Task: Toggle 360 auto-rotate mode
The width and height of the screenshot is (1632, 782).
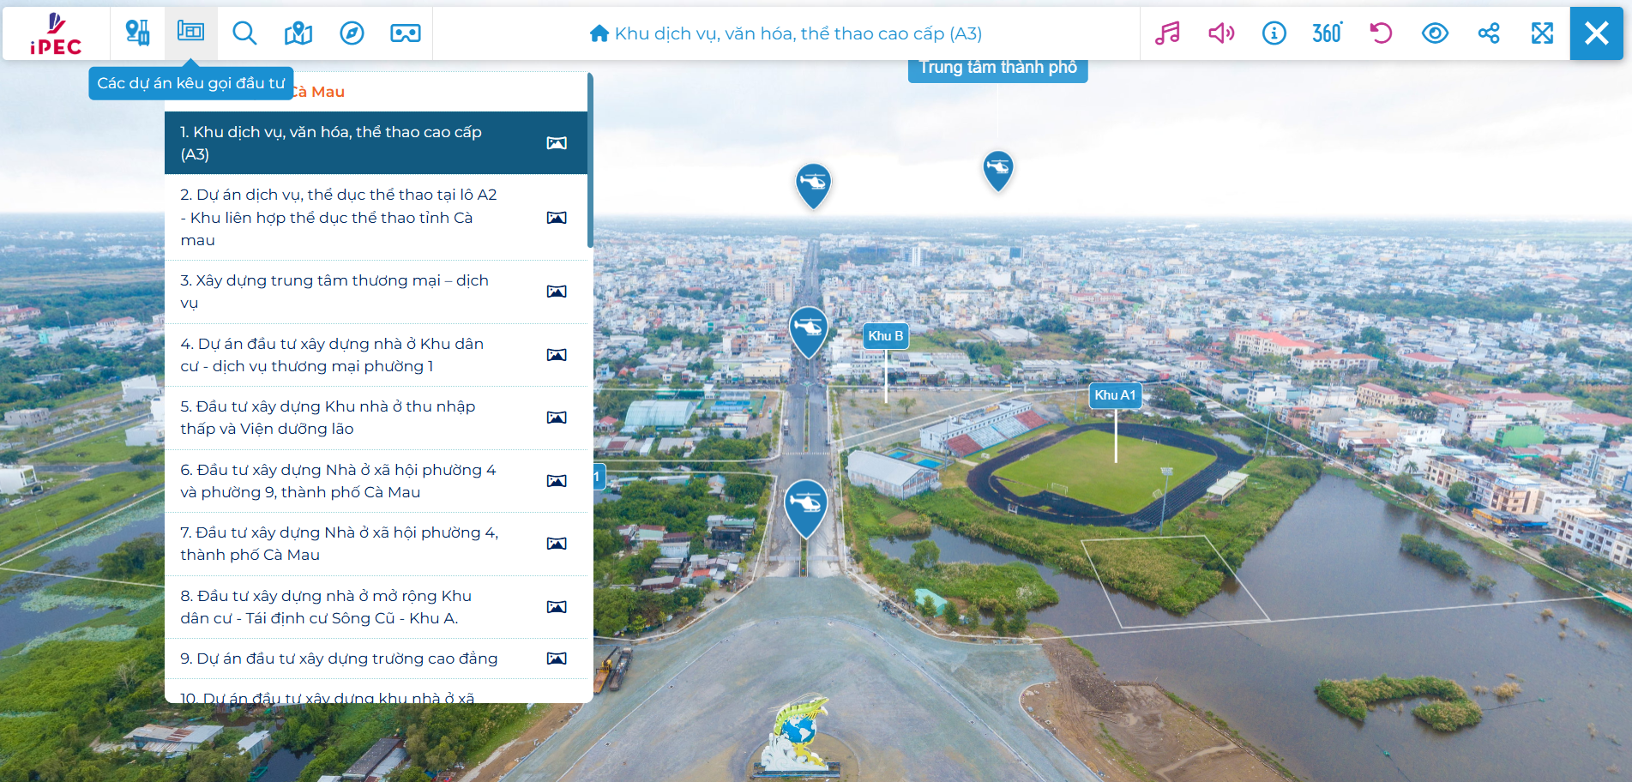Action: tap(1327, 33)
